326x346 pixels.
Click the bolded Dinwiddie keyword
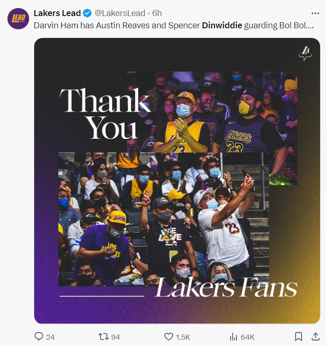click(222, 26)
